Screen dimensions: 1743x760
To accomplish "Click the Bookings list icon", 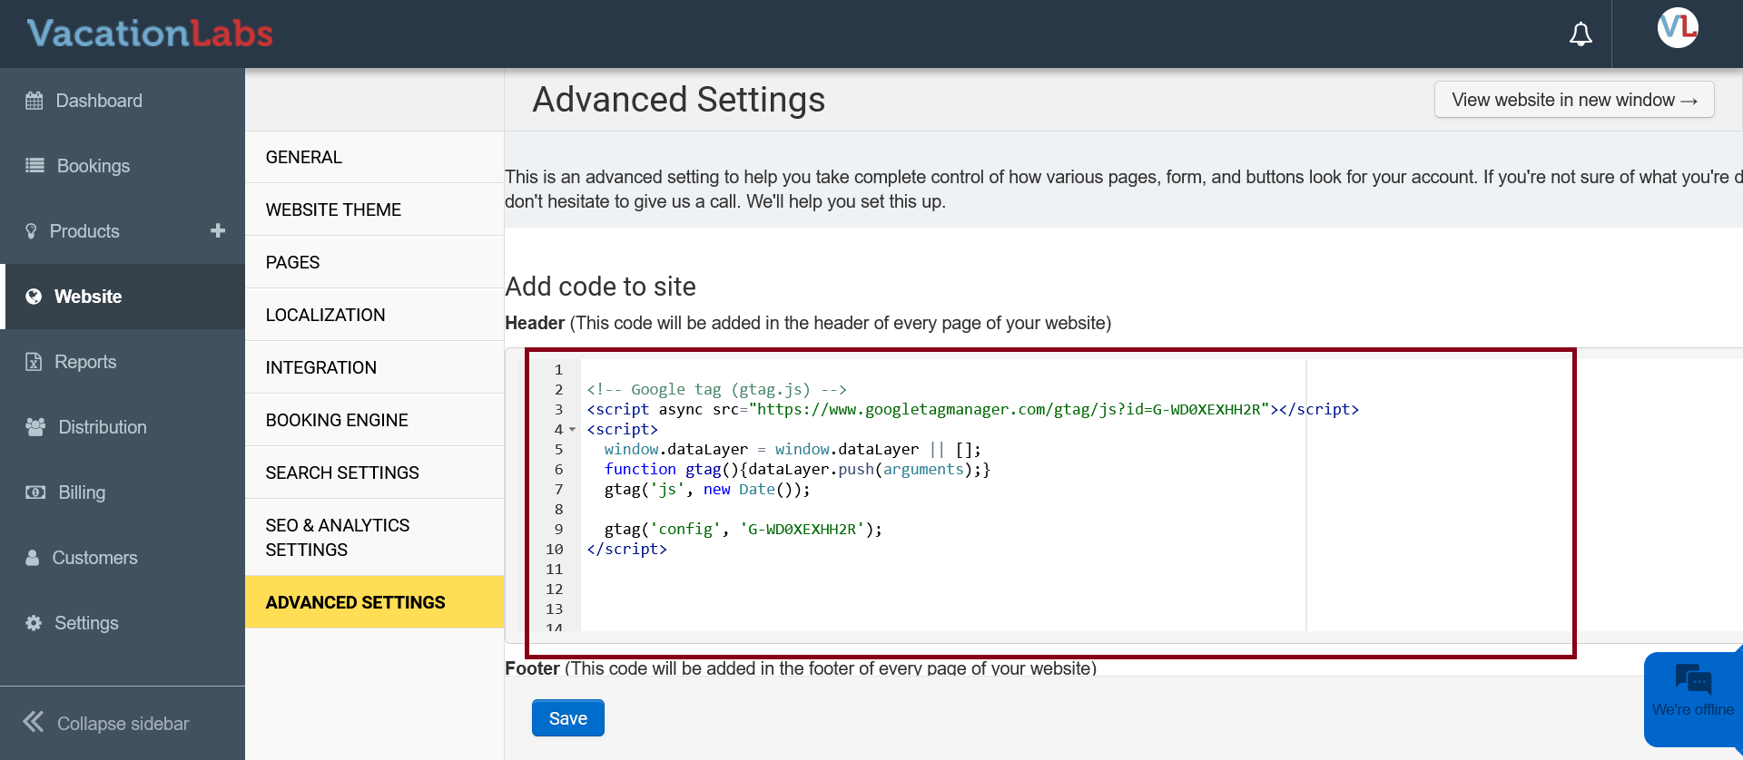I will (x=34, y=166).
